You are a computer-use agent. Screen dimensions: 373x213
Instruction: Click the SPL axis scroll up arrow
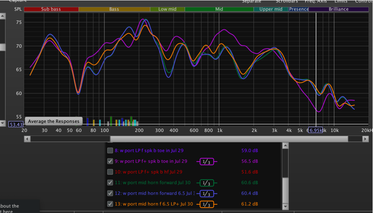coord(2,17)
